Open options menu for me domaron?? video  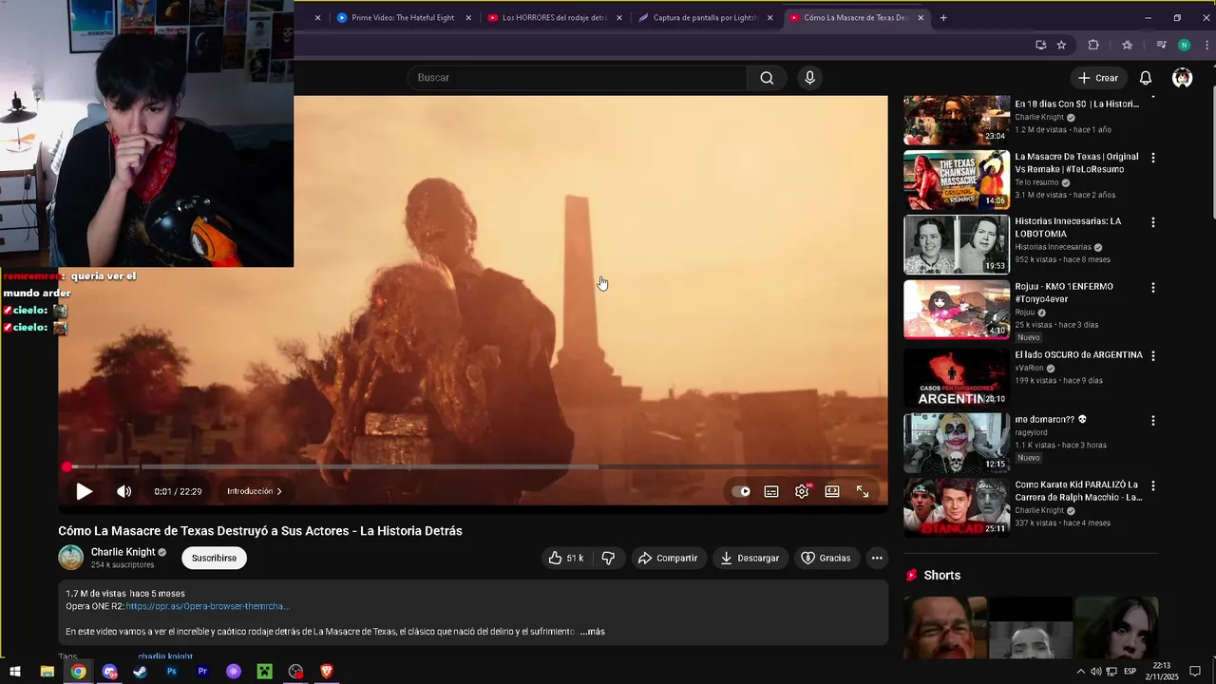point(1153,421)
